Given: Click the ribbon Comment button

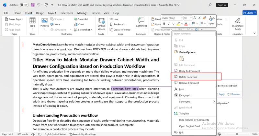Looking at the screenshot, I should tap(141, 22).
